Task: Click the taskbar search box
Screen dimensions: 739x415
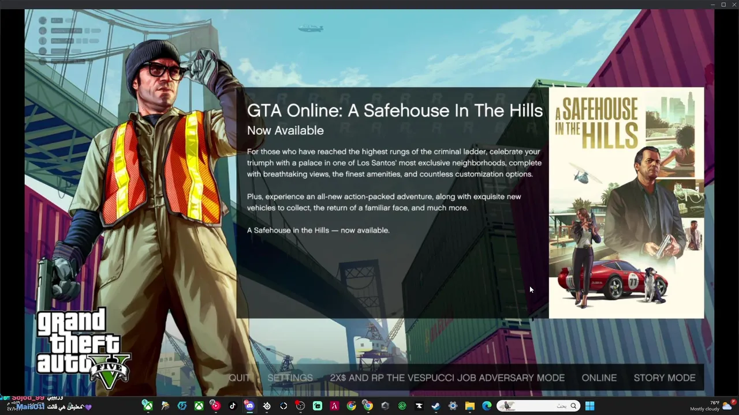Action: (538, 406)
